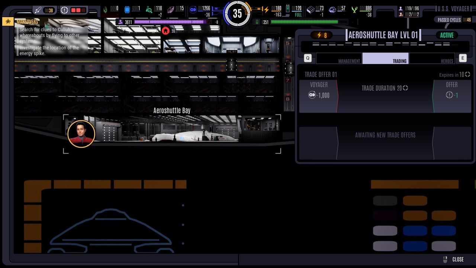476x268 pixels.
Task: Click the deuterium icon beside -1,000 in trade offer
Action: tap(312, 95)
